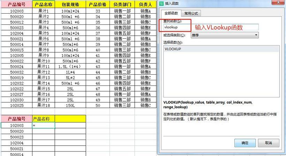Select the 负责部门 header cell
The width and height of the screenshot is (286, 156).
pyautogui.click(x=122, y=5)
